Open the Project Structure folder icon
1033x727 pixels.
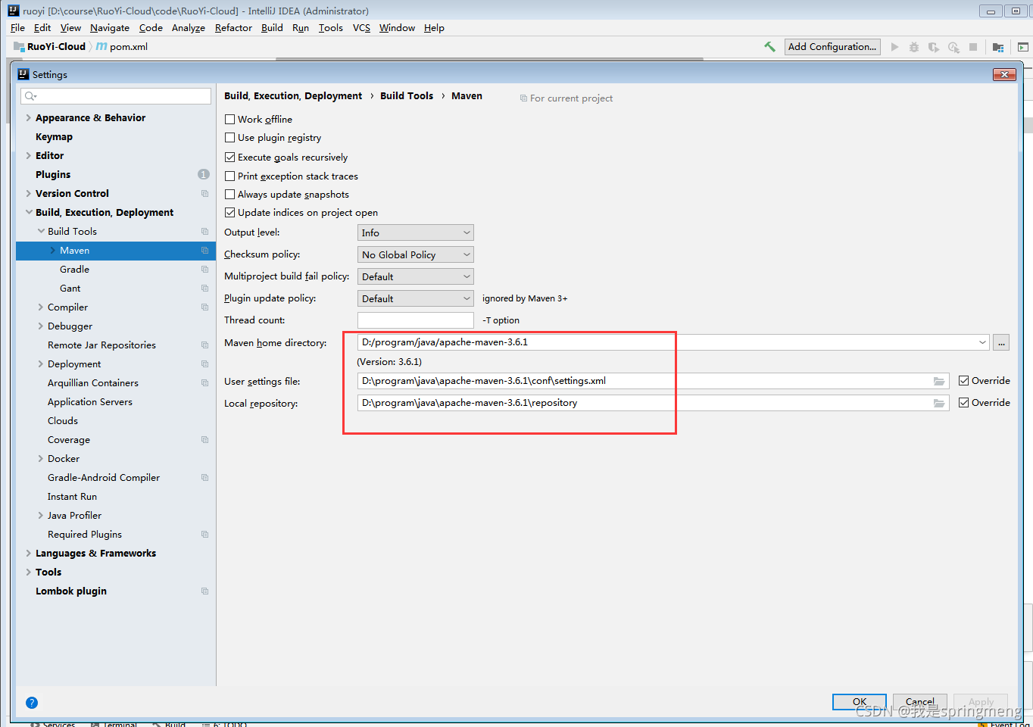point(998,47)
